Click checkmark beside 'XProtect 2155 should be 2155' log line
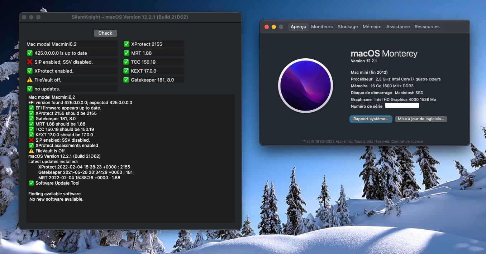486x254 pixels. pos(31,113)
